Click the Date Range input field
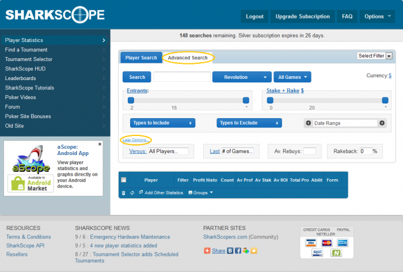This screenshot has height=272, width=403. point(345,123)
